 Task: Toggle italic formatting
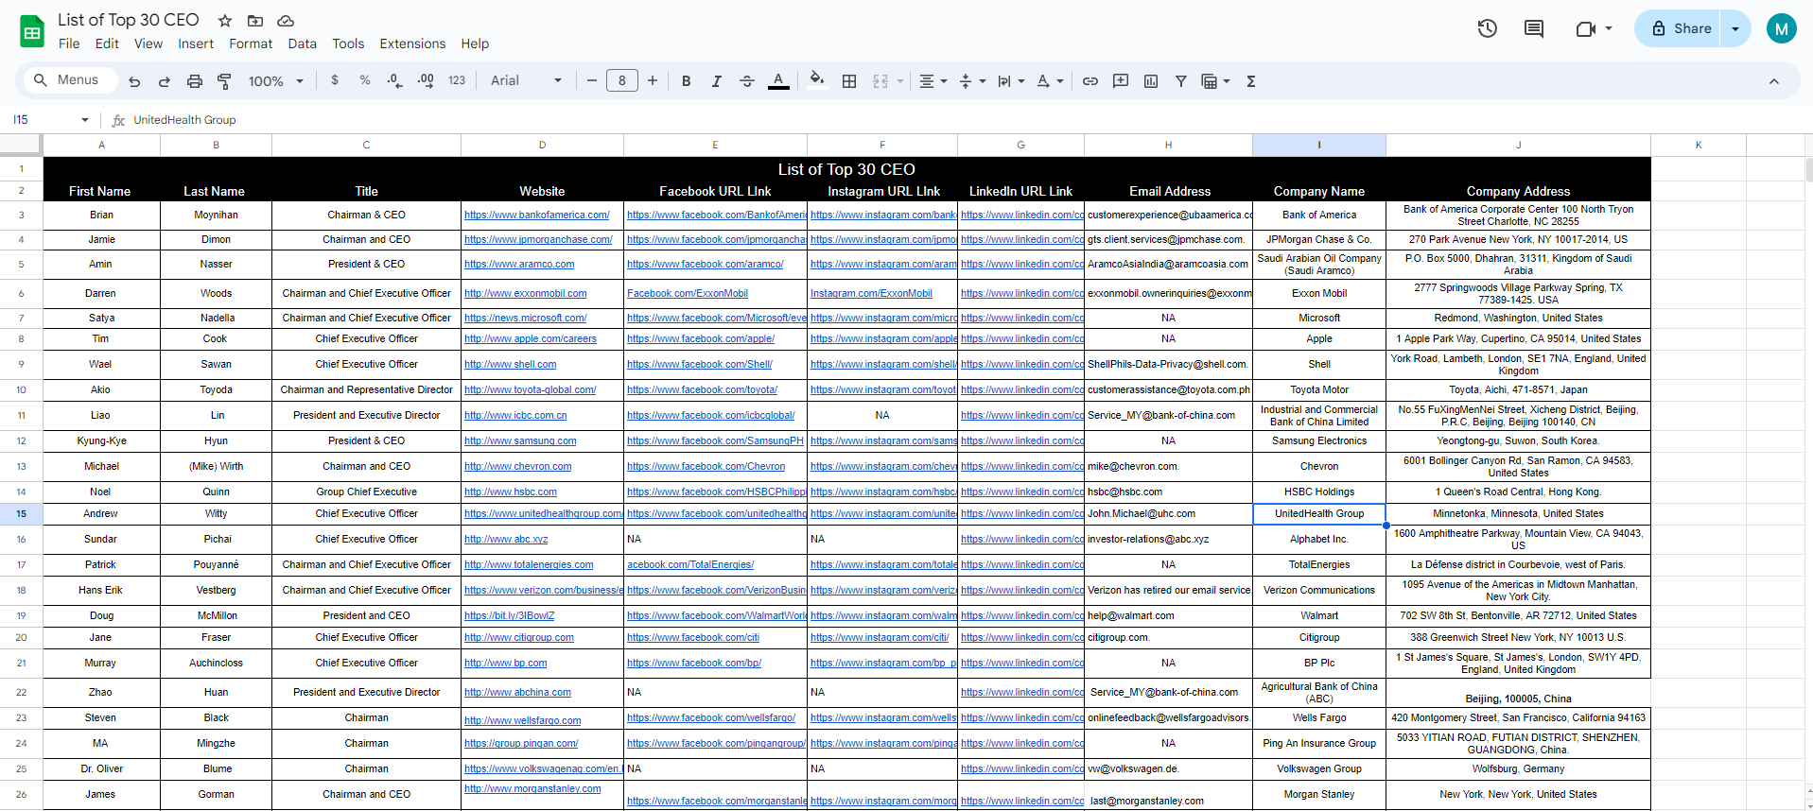(x=717, y=81)
